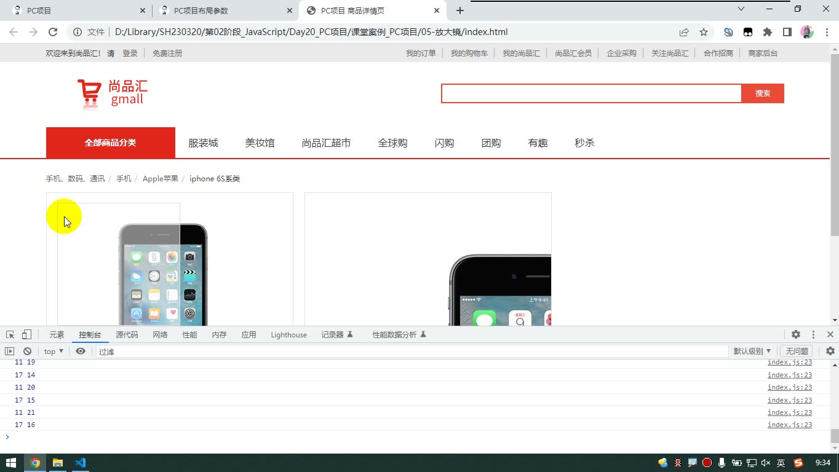Toggle the DevTools device toolbar icon
This screenshot has width=839, height=472.
26,334
